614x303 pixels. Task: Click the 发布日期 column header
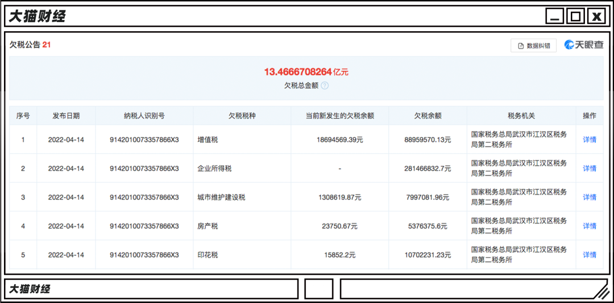66,116
